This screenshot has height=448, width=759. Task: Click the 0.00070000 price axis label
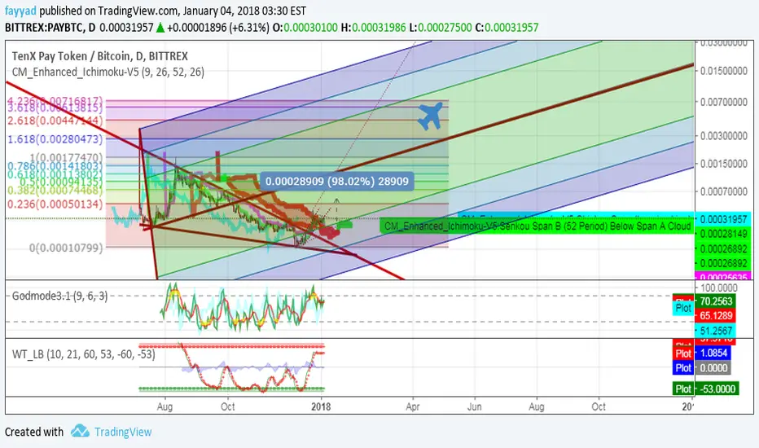[x=723, y=191]
